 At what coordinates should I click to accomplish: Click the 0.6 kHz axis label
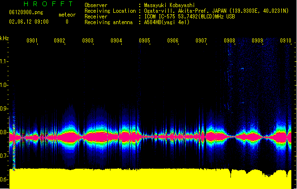pyautogui.click(x=3, y=180)
